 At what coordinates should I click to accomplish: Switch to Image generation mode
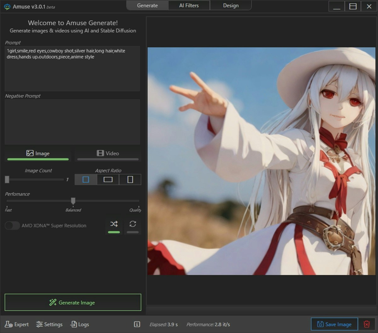click(38, 154)
